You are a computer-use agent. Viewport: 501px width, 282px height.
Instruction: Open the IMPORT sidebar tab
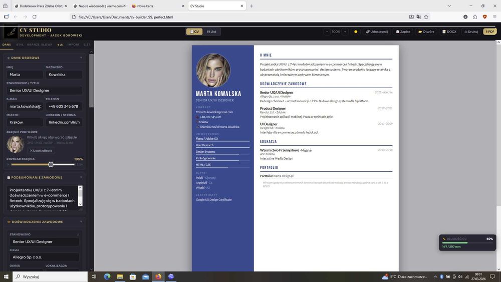tap(74, 45)
